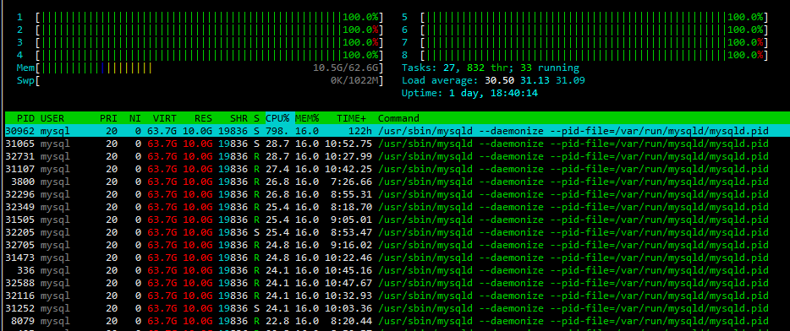The height and width of the screenshot is (331, 790).
Task: Click the 10.5G/62.6G memory value
Action: click(x=346, y=68)
